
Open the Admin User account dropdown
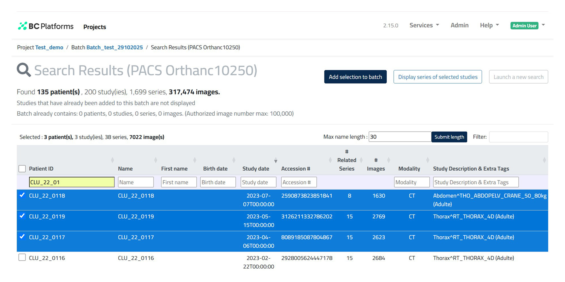click(528, 26)
